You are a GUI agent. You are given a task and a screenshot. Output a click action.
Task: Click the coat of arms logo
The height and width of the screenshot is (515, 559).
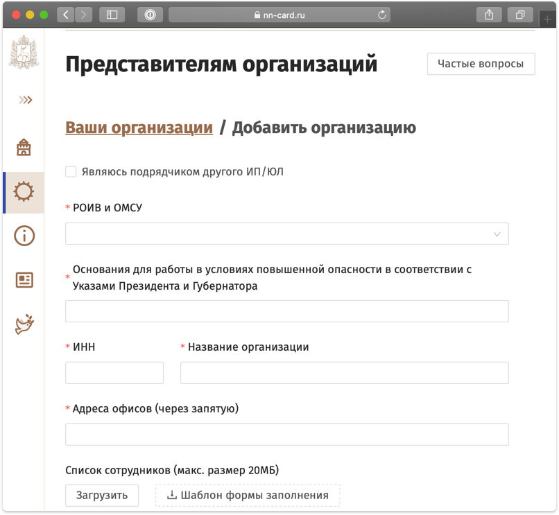[x=24, y=53]
